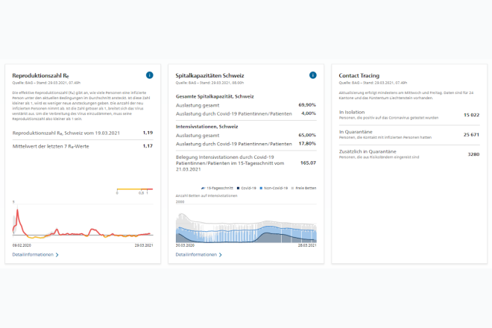Image resolution: width=492 pixels, height=328 pixels.
Task: Click In Isolation count 15 022
Action: (x=472, y=115)
